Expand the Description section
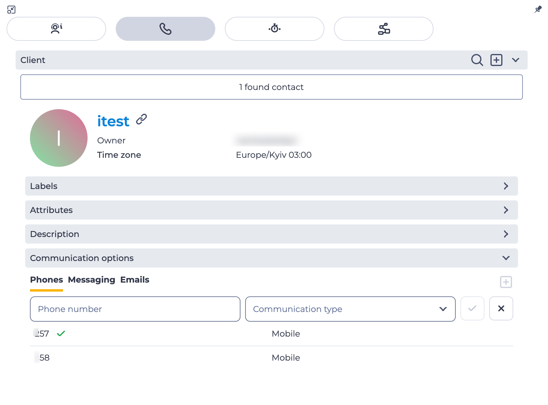Screen dimensions: 548x405 272,234
